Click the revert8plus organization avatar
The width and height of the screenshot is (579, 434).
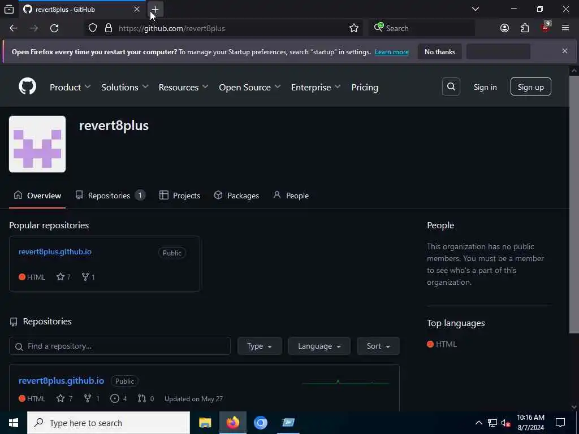pos(37,144)
